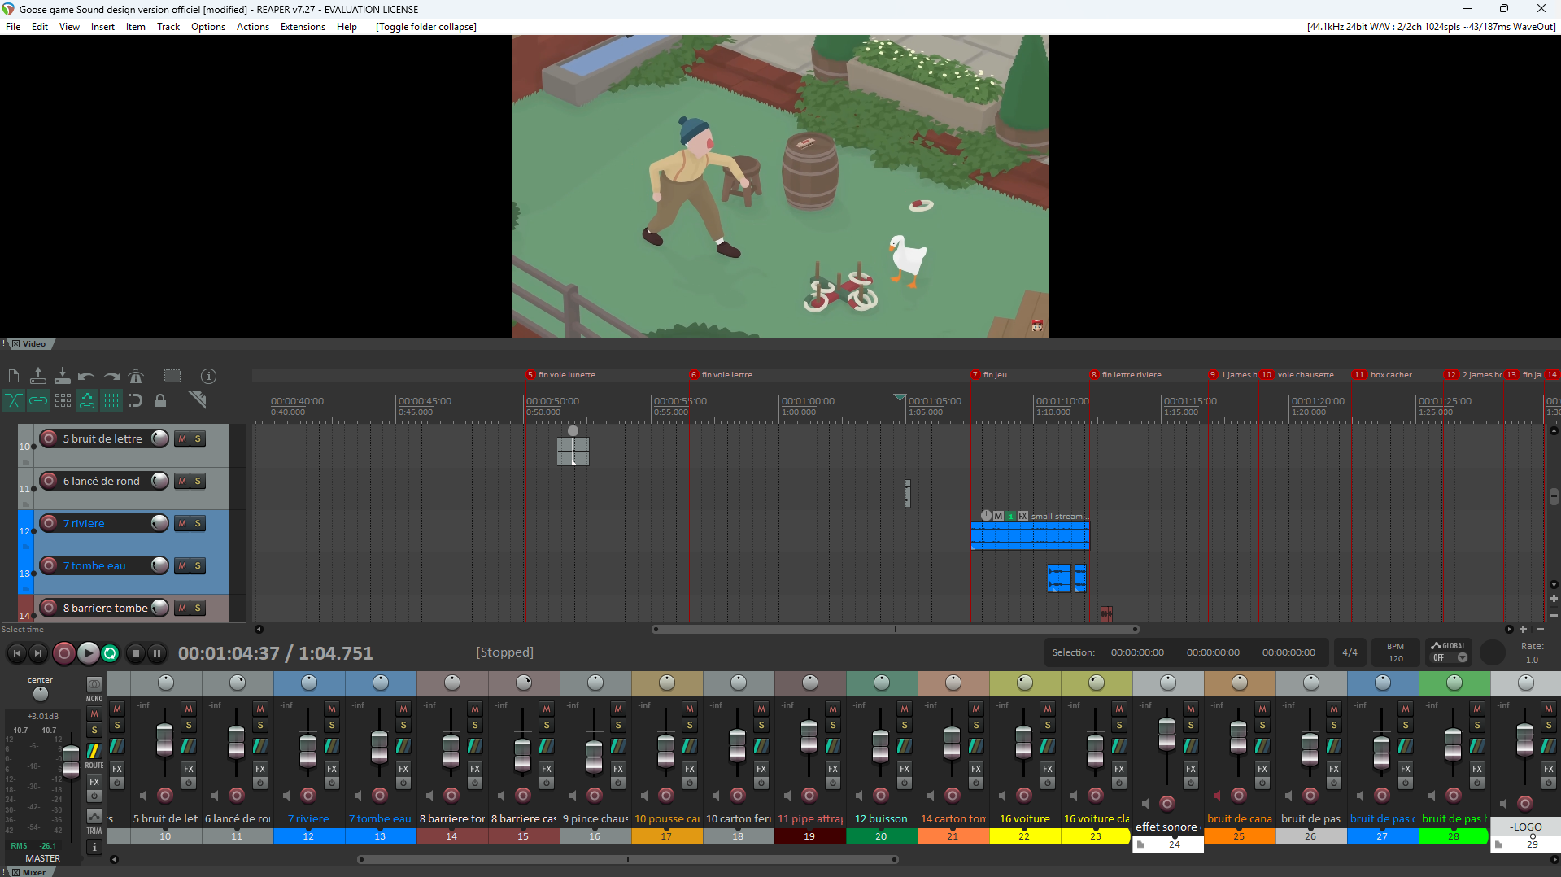Image resolution: width=1561 pixels, height=877 pixels.
Task: Toggle grid lines icon in toolbar
Action: [x=111, y=400]
